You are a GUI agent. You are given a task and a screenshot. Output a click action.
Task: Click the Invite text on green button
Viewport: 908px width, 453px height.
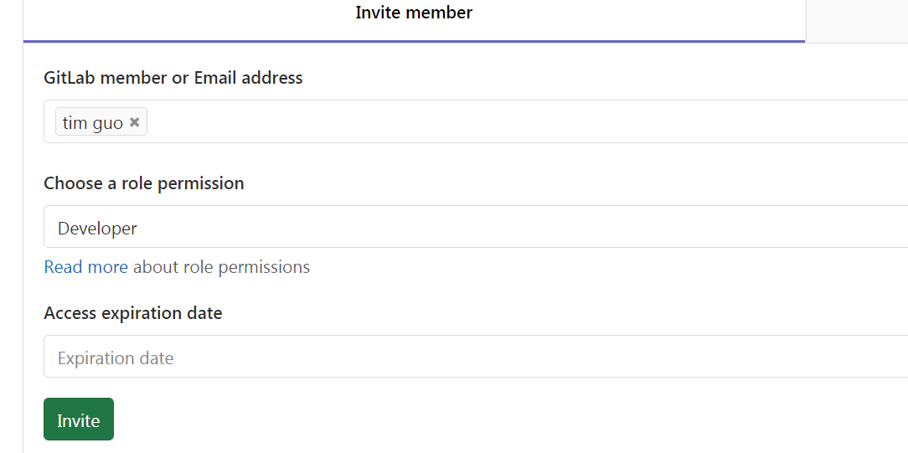[x=79, y=420]
